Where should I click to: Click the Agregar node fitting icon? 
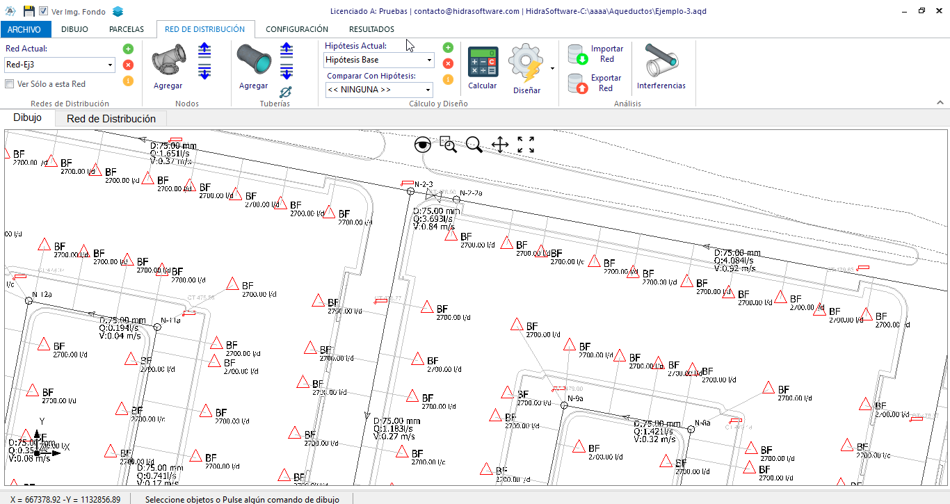(x=168, y=61)
